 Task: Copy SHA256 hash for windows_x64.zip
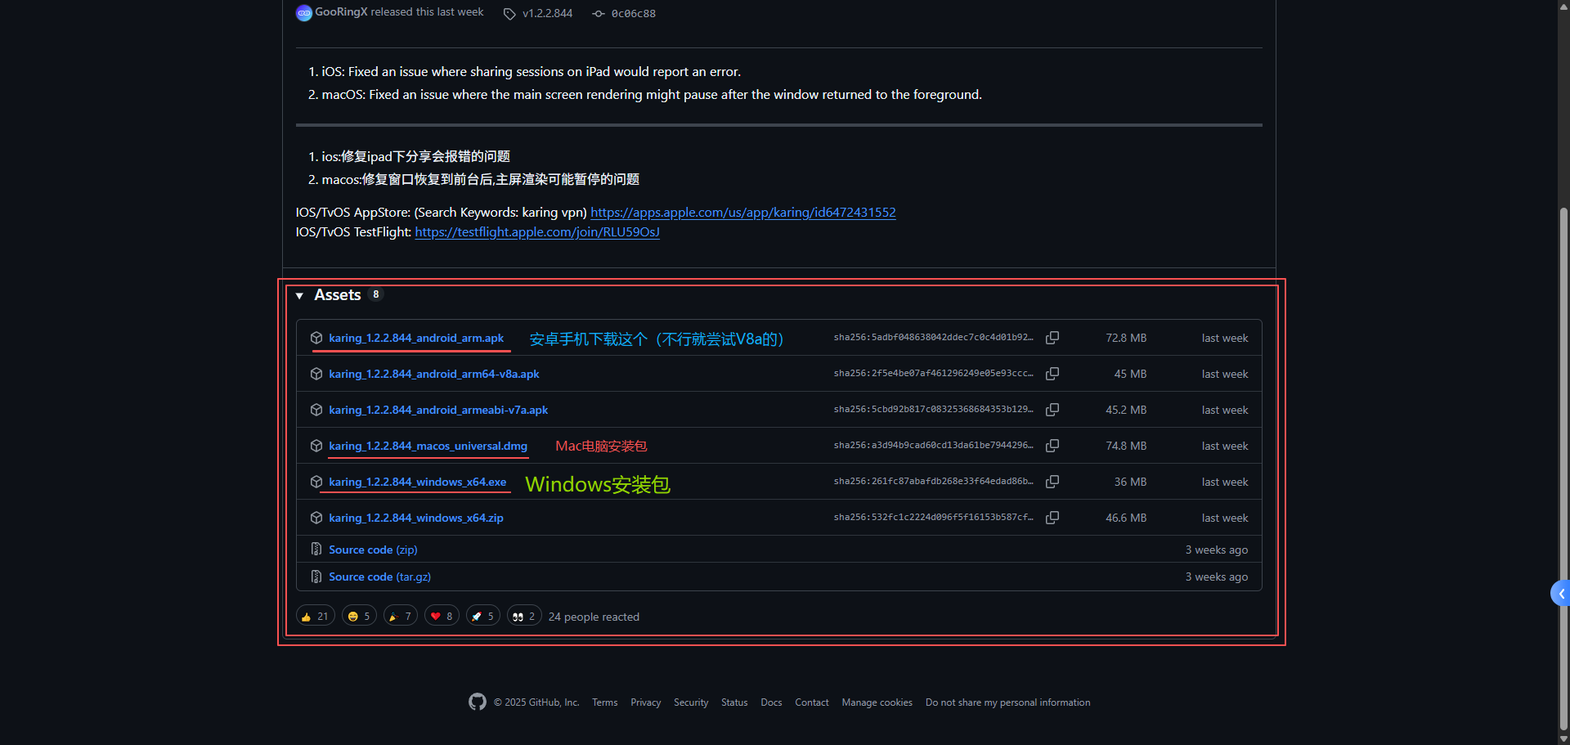coord(1052,518)
